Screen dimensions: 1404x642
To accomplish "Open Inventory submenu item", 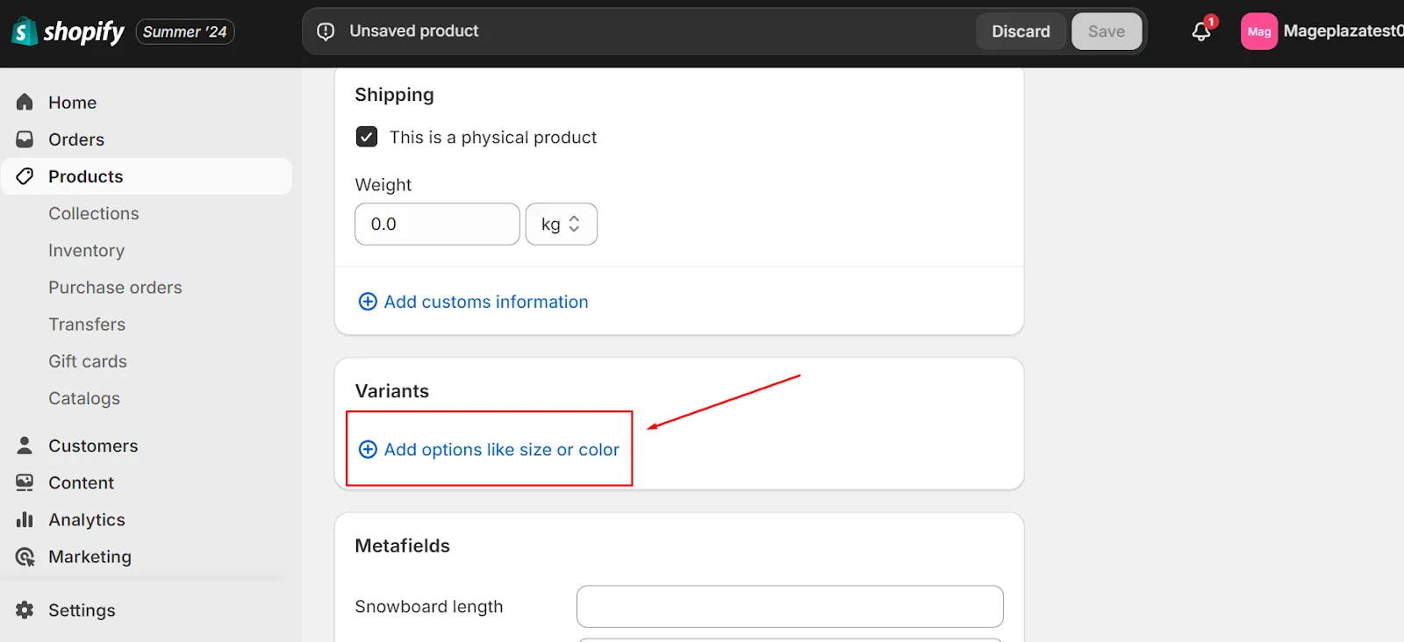I will (87, 250).
